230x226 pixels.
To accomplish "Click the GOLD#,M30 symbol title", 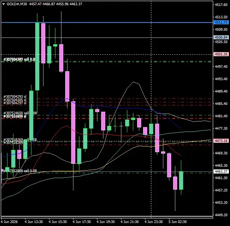I will coord(17,4).
